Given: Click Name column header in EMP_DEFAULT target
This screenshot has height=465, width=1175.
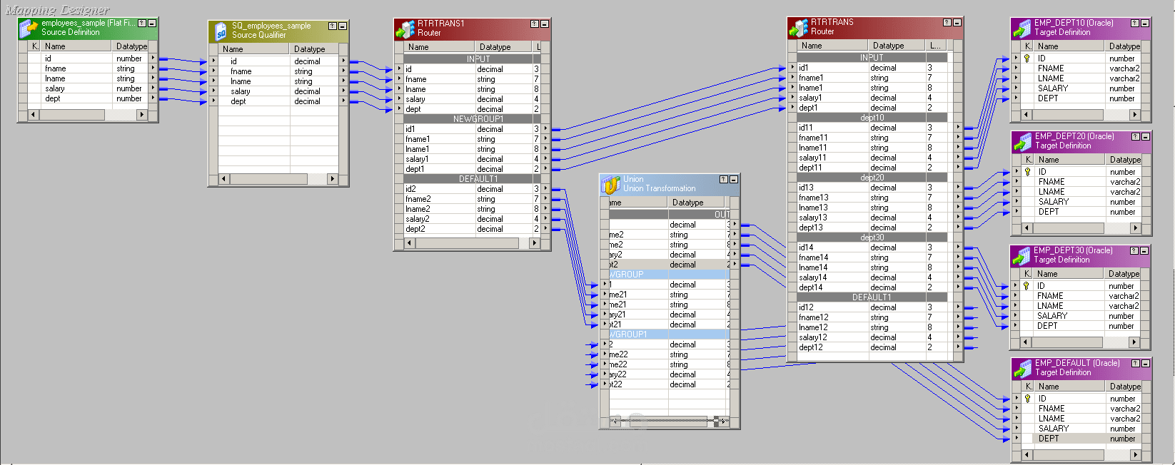Looking at the screenshot, I should 1069,387.
